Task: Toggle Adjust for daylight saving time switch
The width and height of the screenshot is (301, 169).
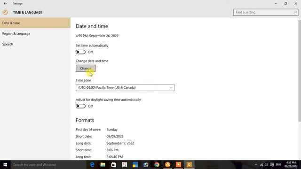Action: coord(80,106)
